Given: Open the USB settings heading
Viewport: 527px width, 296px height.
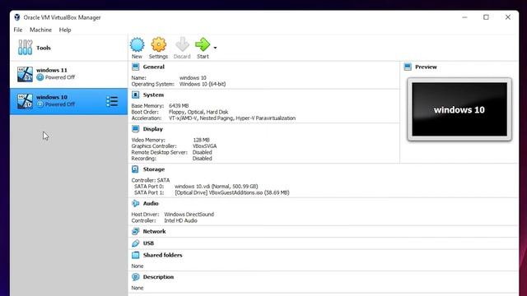Looking at the screenshot, I should (x=148, y=243).
